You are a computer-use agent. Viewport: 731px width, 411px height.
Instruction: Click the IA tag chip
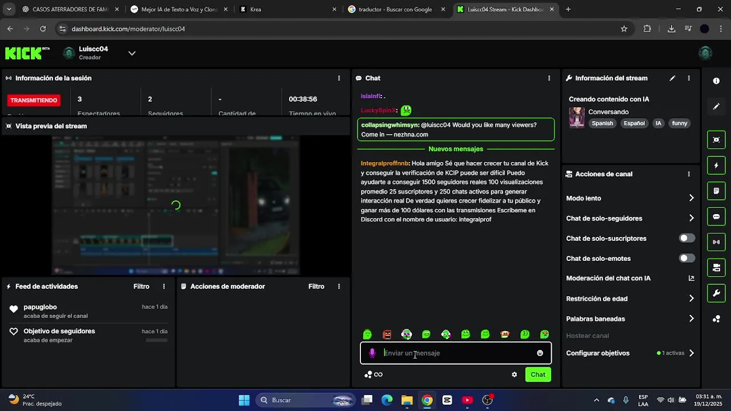click(658, 123)
